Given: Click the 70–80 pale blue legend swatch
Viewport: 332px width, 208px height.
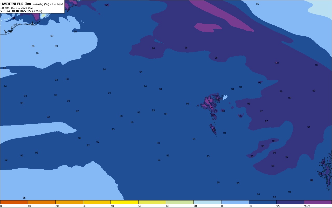Looking at the screenshot, I should pos(207,202).
